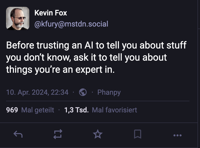This screenshot has height=148, width=200.
Task: Click the globe public visibility icon
Action: click(83, 92)
